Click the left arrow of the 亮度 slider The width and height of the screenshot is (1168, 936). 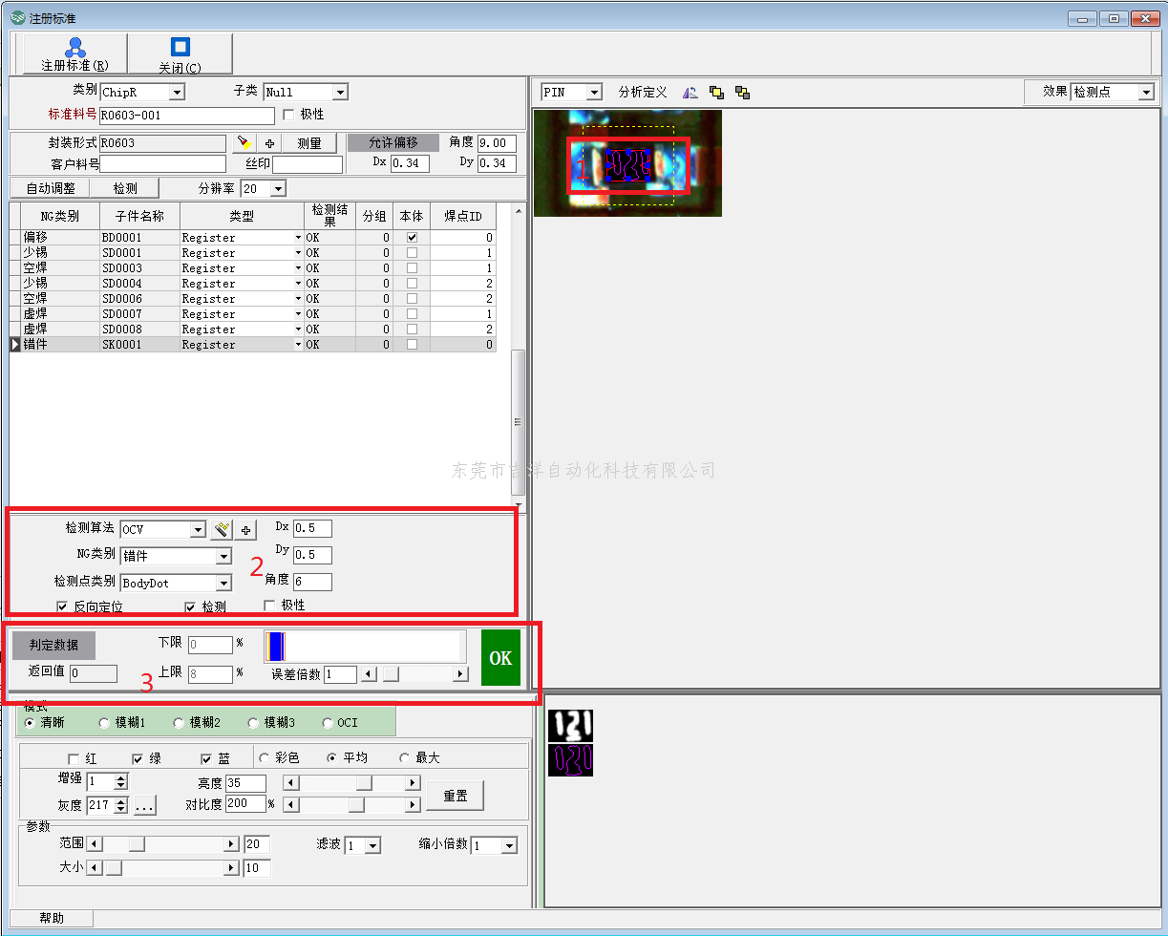[292, 783]
